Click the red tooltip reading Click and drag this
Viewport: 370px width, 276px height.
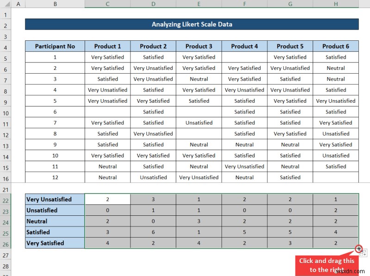327,261
